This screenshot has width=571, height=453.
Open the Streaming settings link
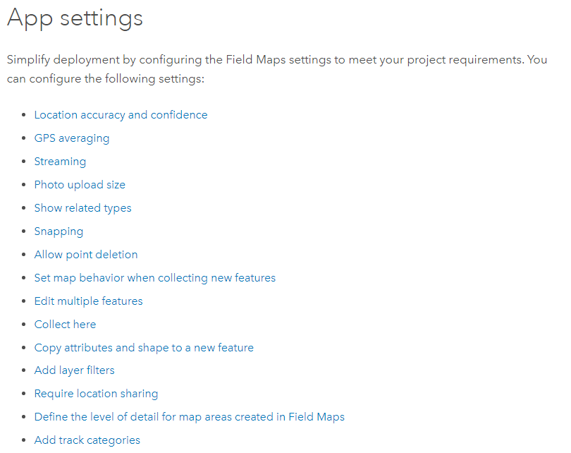[x=60, y=162]
